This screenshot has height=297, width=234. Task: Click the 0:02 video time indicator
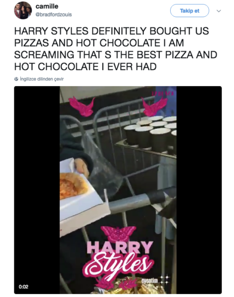(x=23, y=287)
